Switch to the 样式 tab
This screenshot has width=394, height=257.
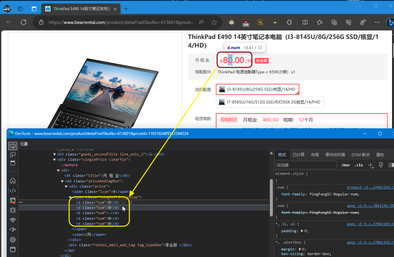pos(282,155)
